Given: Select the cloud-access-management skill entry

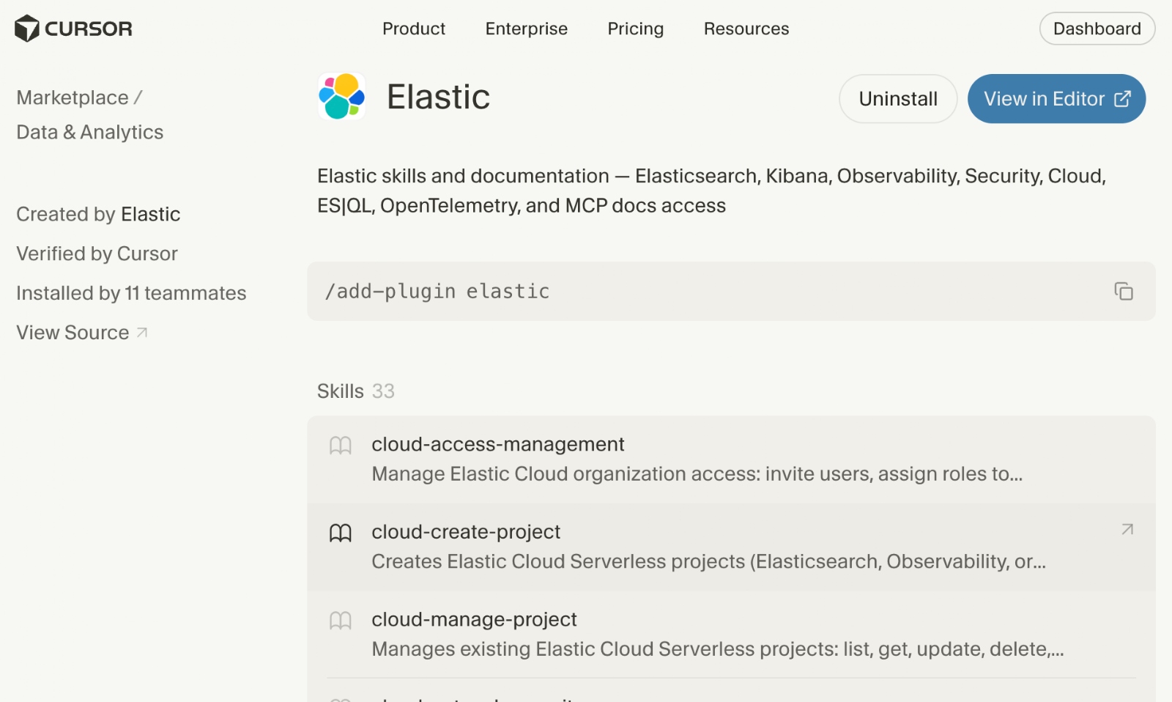Looking at the screenshot, I should point(498,444).
